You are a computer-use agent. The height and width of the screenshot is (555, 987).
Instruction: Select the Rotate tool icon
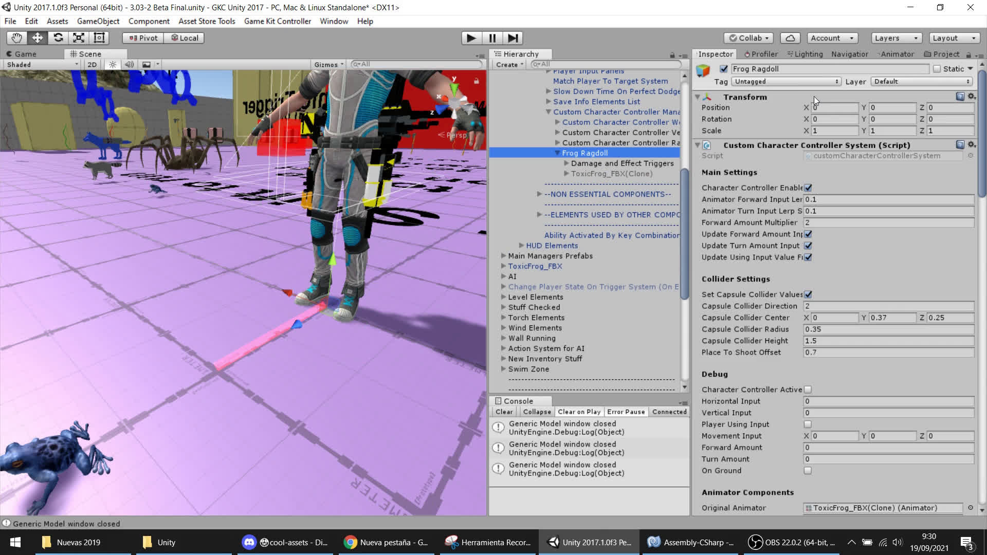pyautogui.click(x=58, y=38)
